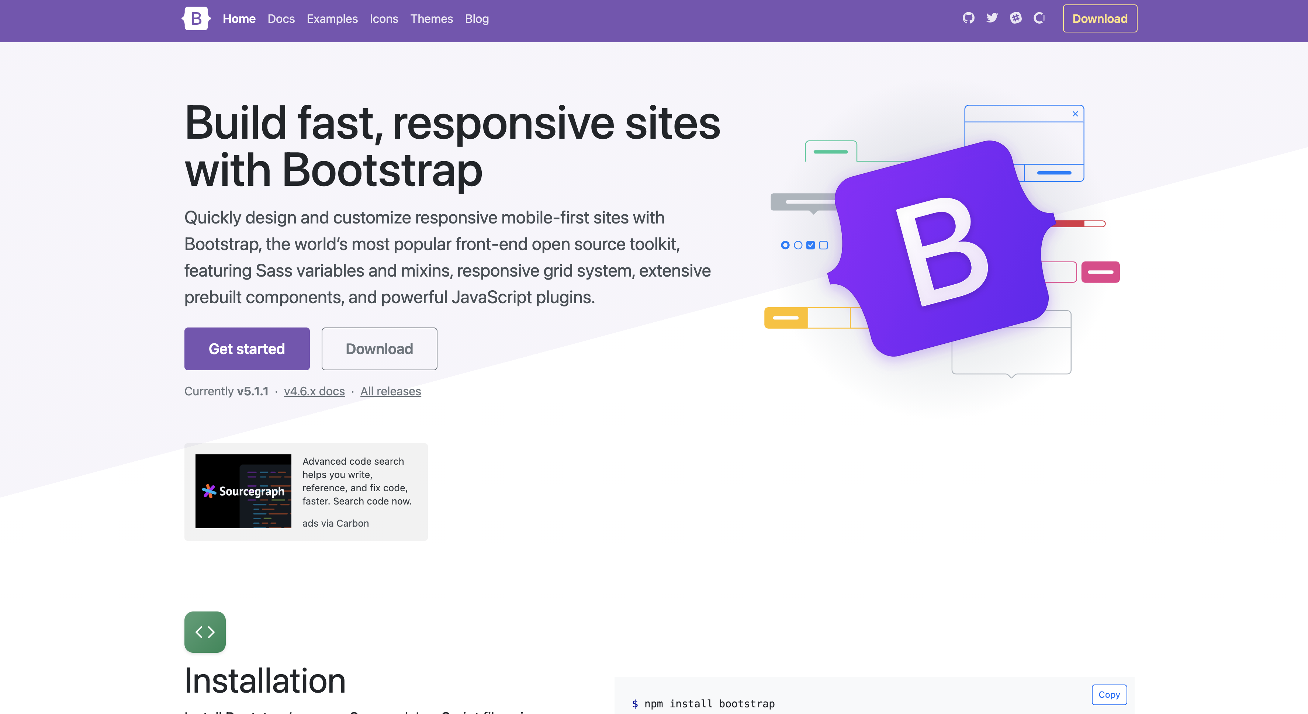Screen dimensions: 1308x714
Task: Open the Open Collective icon link
Action: [1039, 18]
